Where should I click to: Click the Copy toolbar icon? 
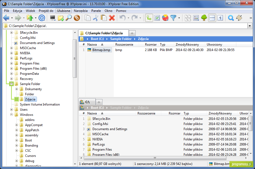(88, 18)
